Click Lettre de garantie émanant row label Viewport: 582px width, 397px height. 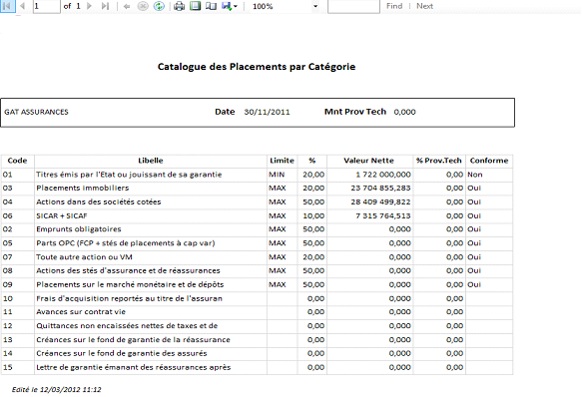click(x=133, y=368)
